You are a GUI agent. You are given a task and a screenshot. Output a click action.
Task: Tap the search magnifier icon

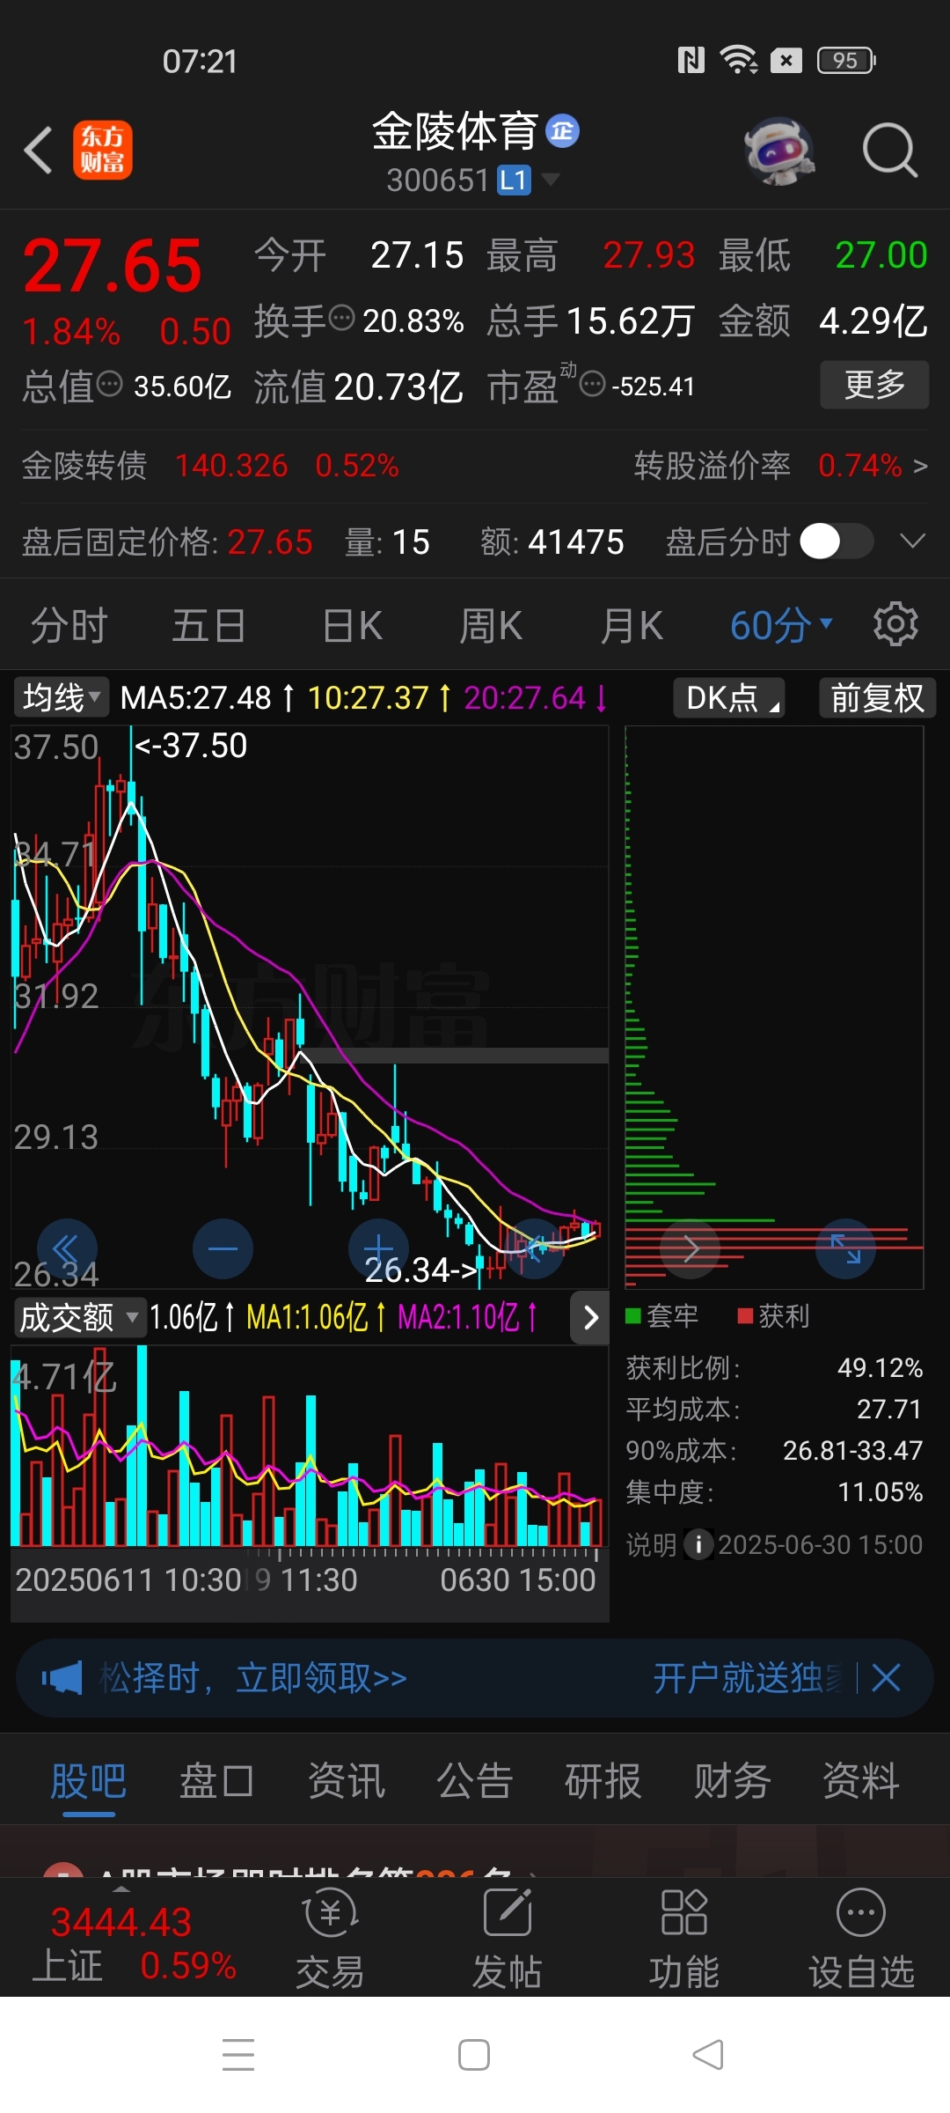[889, 151]
